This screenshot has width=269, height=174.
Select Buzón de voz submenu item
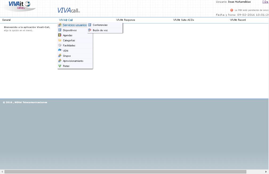tap(105, 30)
